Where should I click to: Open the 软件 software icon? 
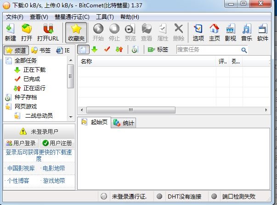pos(263,33)
